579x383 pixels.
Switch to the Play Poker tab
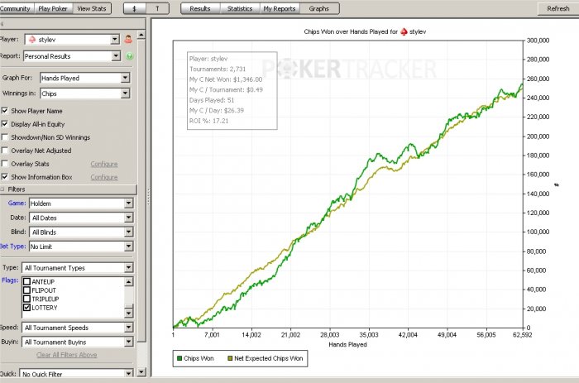pos(53,8)
